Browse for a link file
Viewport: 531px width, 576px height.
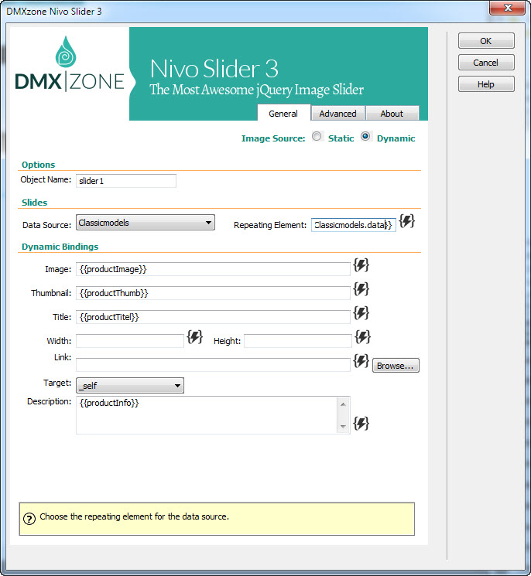[396, 366]
